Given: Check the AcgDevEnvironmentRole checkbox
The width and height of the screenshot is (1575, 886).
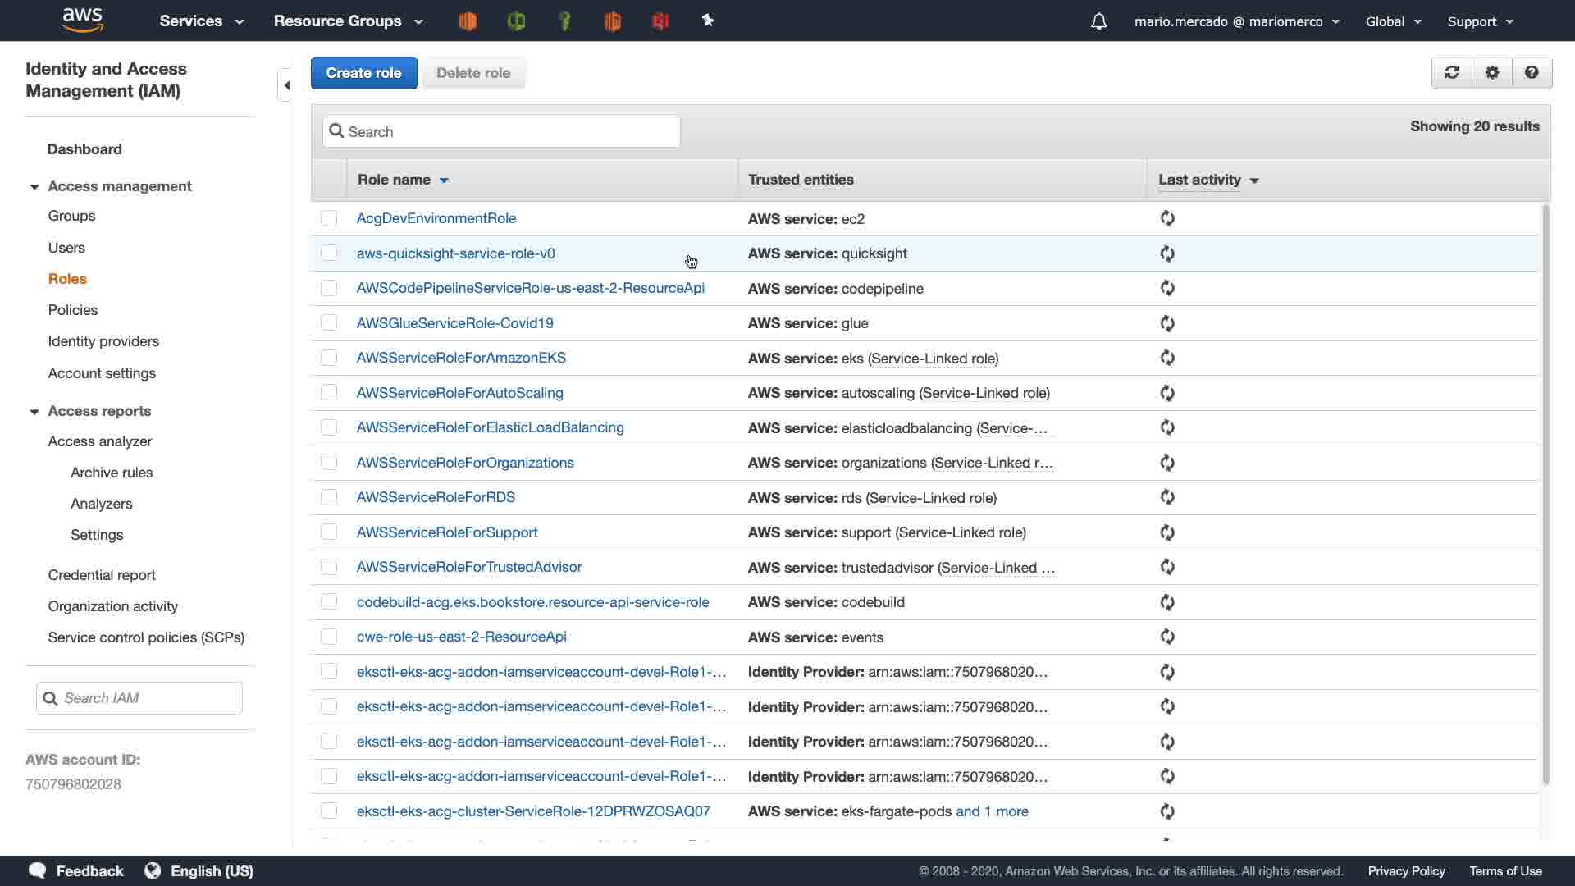Looking at the screenshot, I should pyautogui.click(x=329, y=218).
